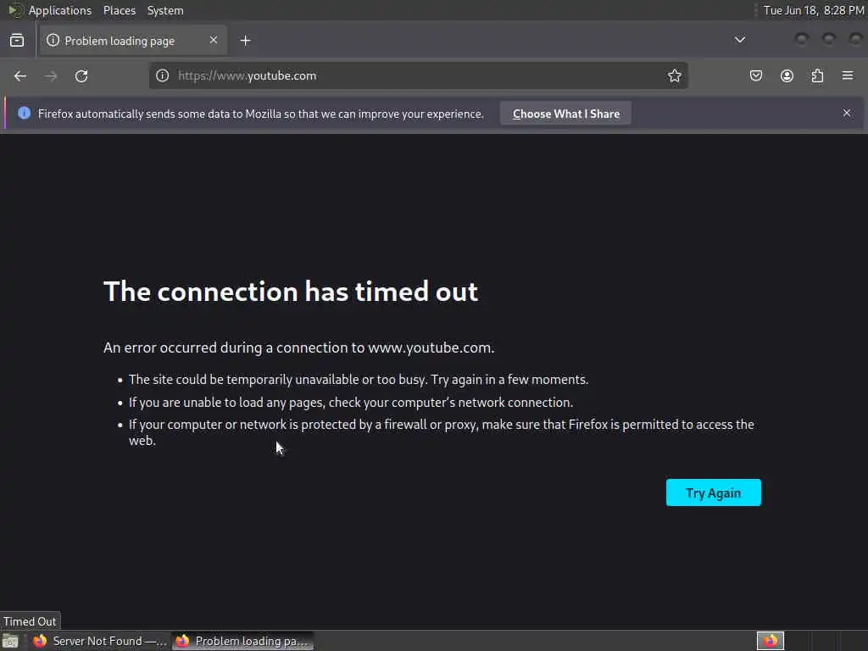
Task: Open the Save to Pocket icon
Action: (x=756, y=75)
